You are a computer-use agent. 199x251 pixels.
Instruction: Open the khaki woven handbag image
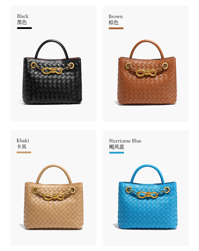[x=53, y=197]
